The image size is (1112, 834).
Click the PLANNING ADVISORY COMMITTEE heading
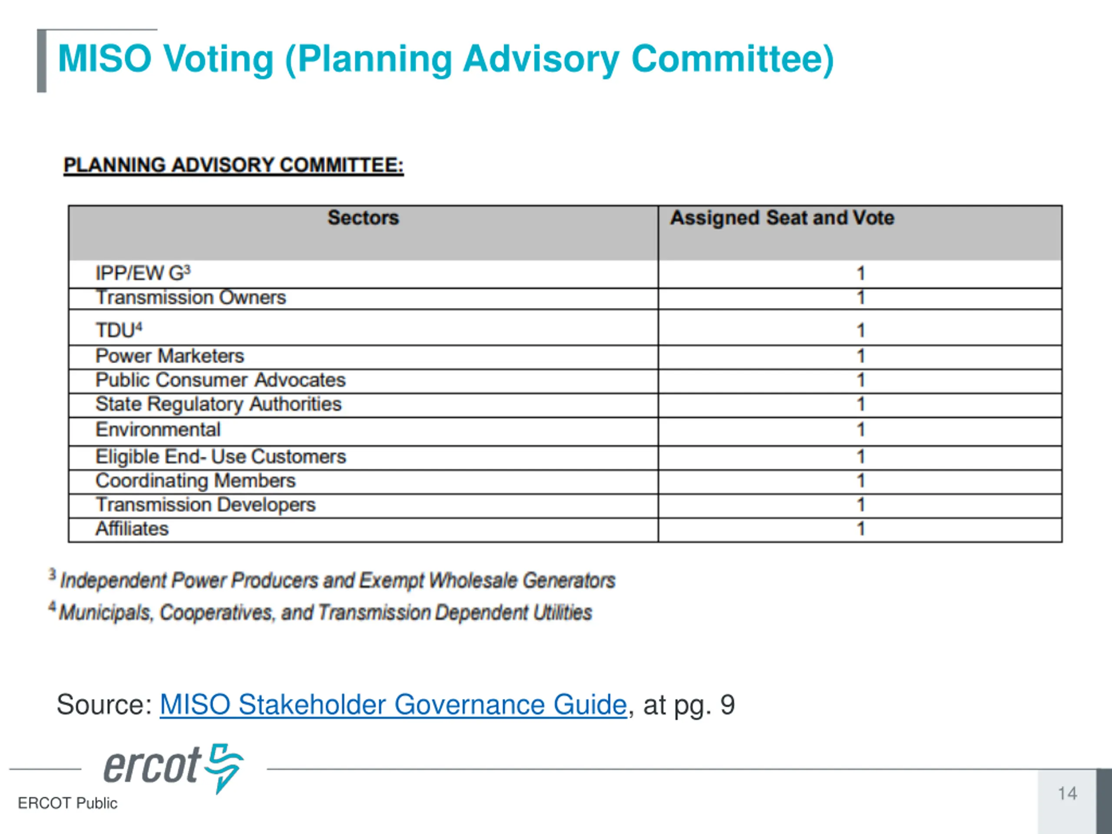(233, 166)
